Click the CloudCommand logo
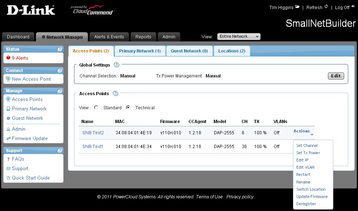The width and height of the screenshot is (358, 211). tap(92, 10)
